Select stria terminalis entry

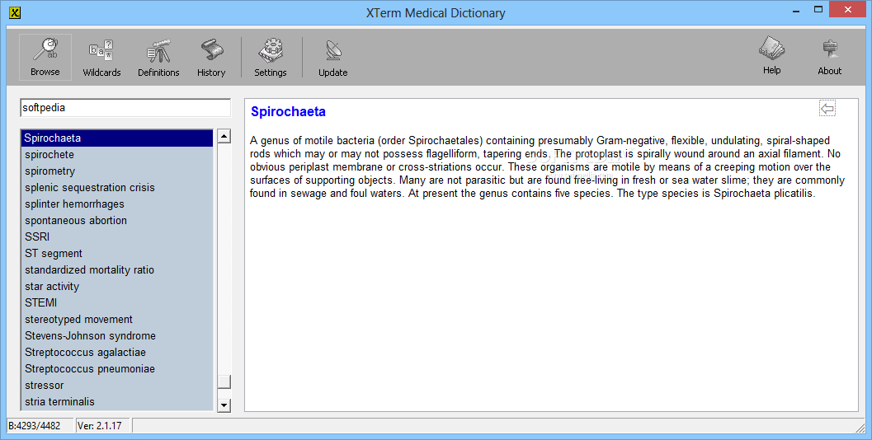click(x=117, y=401)
